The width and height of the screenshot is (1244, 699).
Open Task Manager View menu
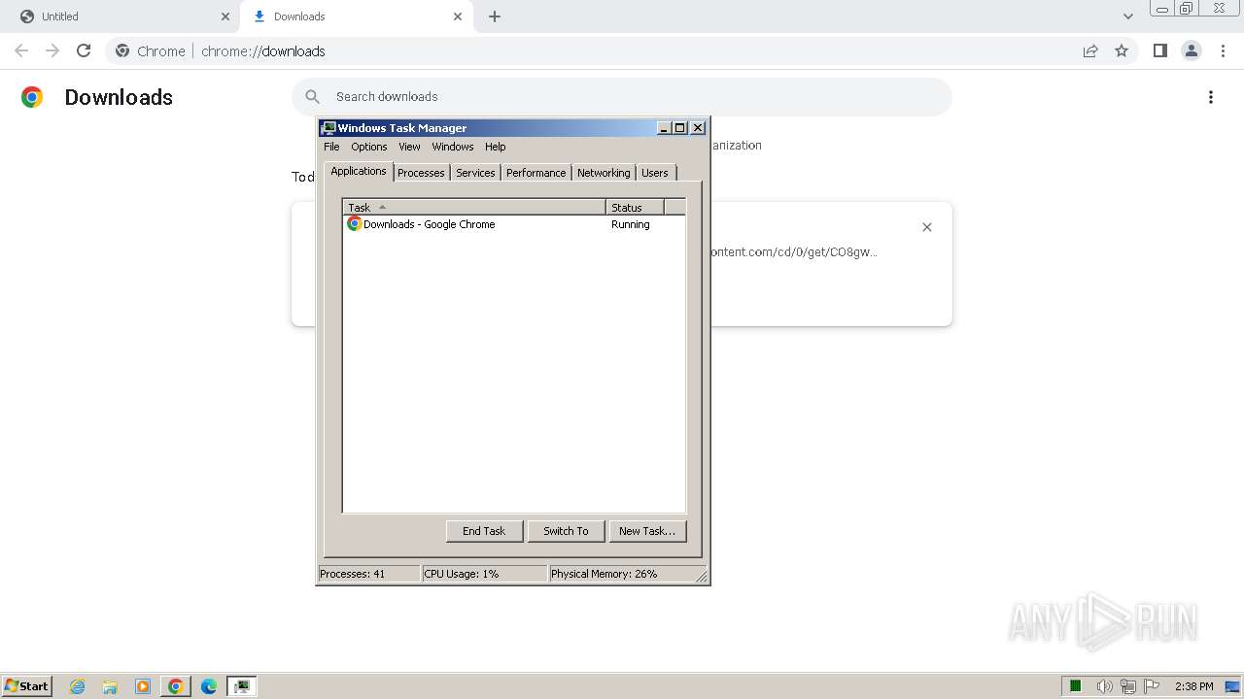[x=409, y=147]
